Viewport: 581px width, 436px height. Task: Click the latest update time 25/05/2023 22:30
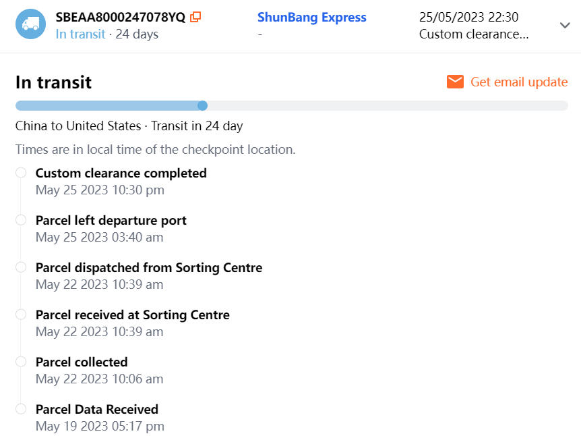click(x=469, y=18)
